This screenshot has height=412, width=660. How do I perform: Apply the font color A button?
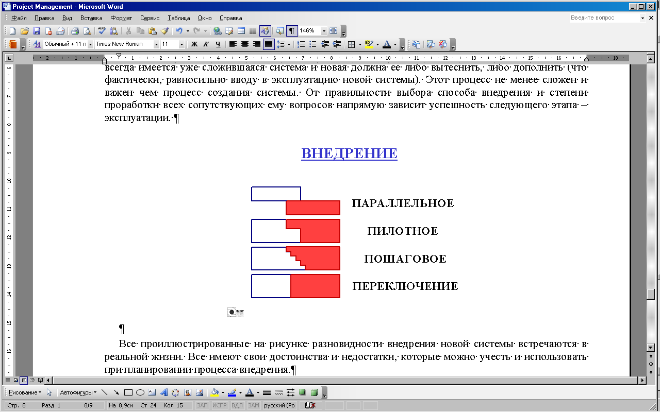point(387,44)
